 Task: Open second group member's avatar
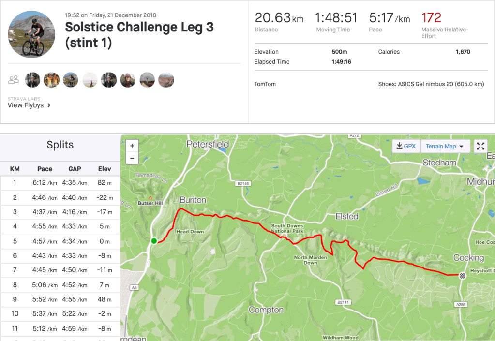[51, 80]
